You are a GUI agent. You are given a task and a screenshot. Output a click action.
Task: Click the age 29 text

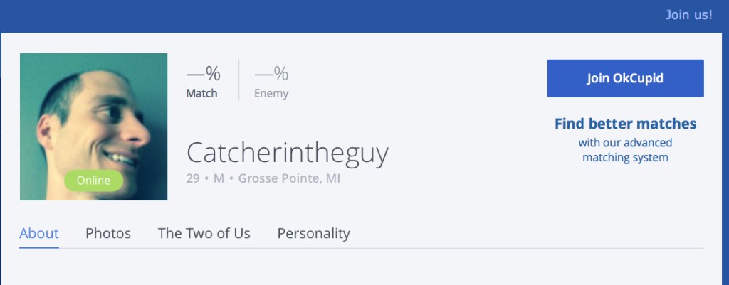point(193,178)
